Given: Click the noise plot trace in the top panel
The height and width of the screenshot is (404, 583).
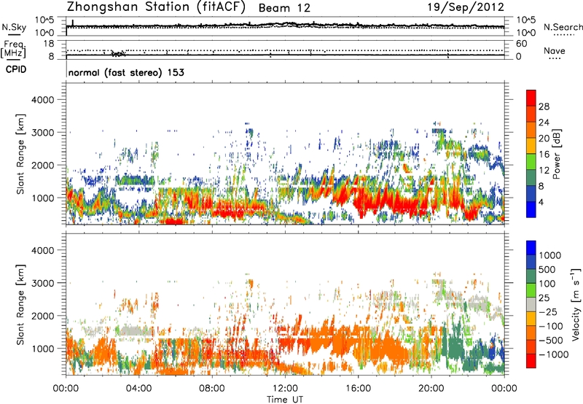Looking at the screenshot, I should [x=285, y=26].
